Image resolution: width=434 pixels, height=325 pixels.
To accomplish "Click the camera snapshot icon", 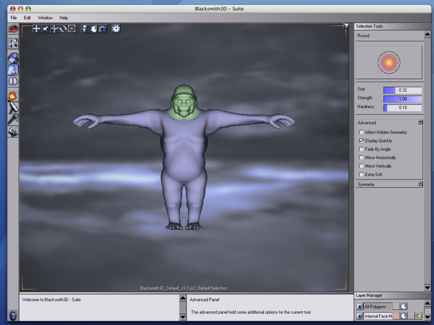I will (103, 29).
